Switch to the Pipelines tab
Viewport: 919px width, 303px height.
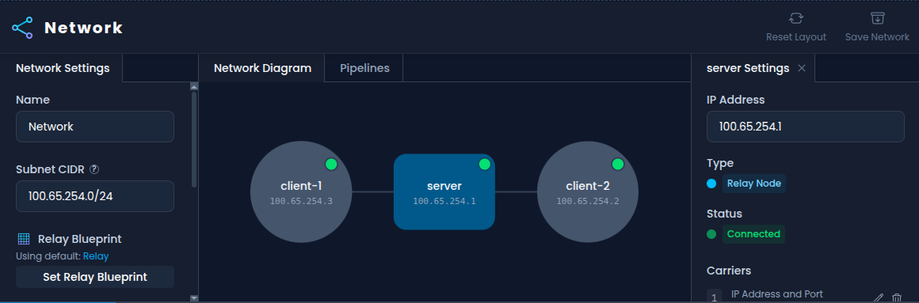pyautogui.click(x=364, y=68)
